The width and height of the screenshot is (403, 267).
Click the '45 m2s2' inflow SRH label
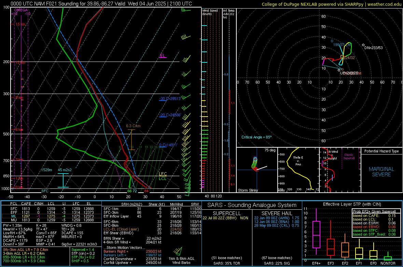pyautogui.click(x=65, y=170)
